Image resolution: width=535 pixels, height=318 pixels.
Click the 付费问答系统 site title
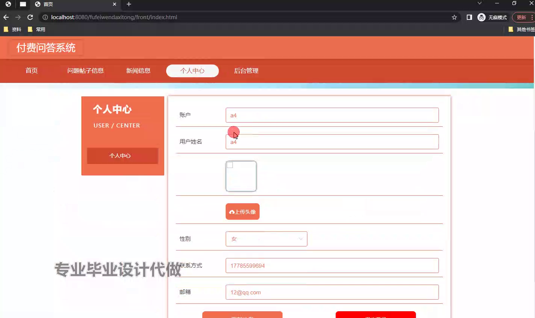[46, 48]
